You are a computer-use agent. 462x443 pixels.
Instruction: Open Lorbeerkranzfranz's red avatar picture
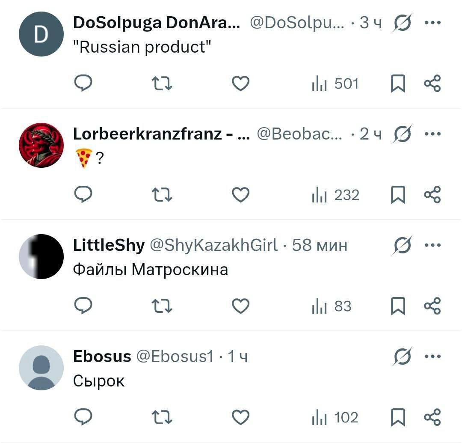(x=41, y=145)
